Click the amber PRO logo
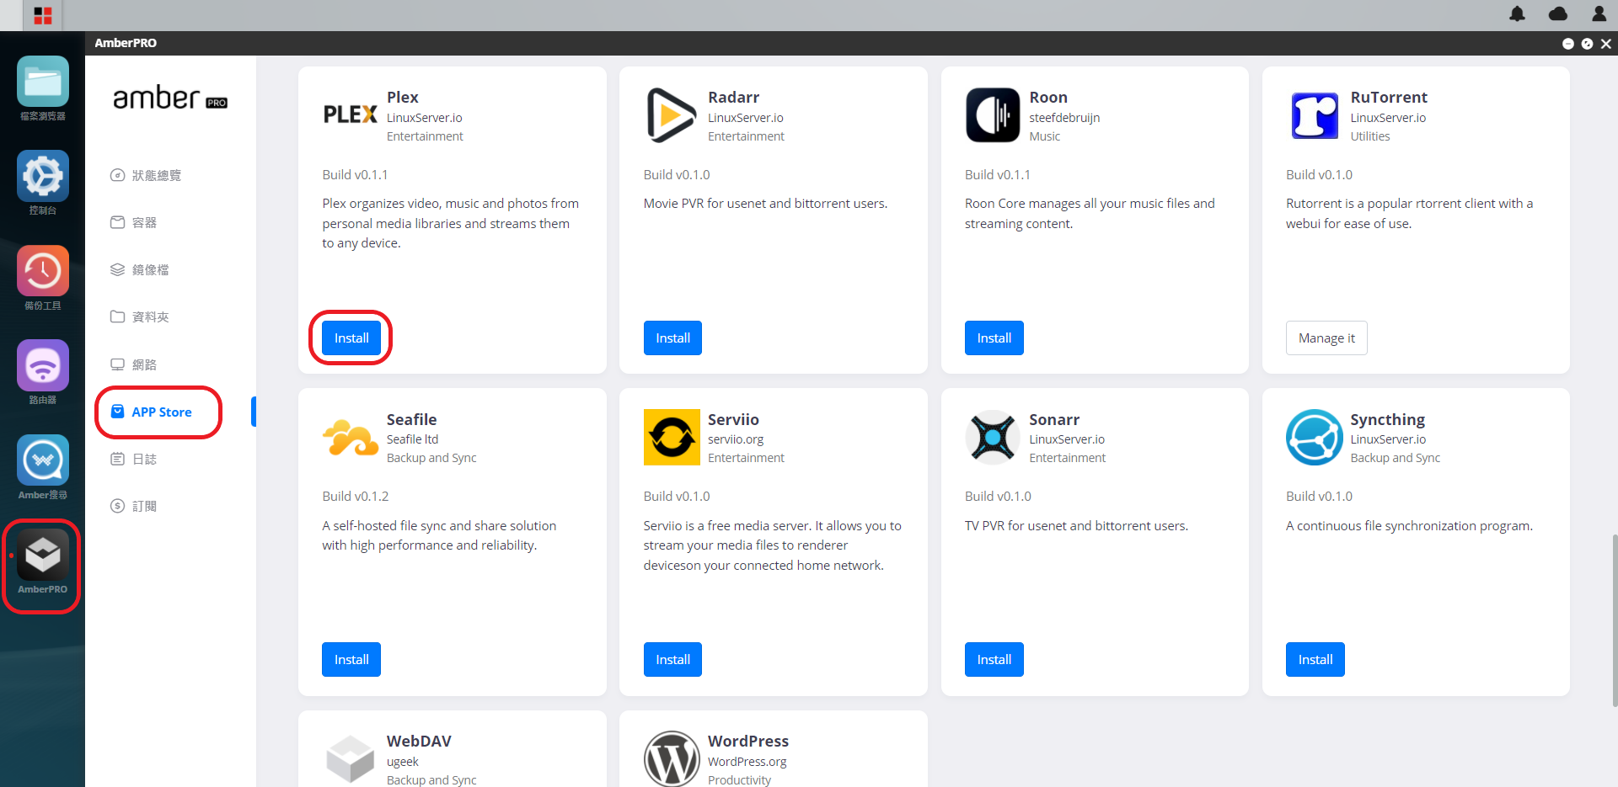The image size is (1618, 787). pos(170,98)
